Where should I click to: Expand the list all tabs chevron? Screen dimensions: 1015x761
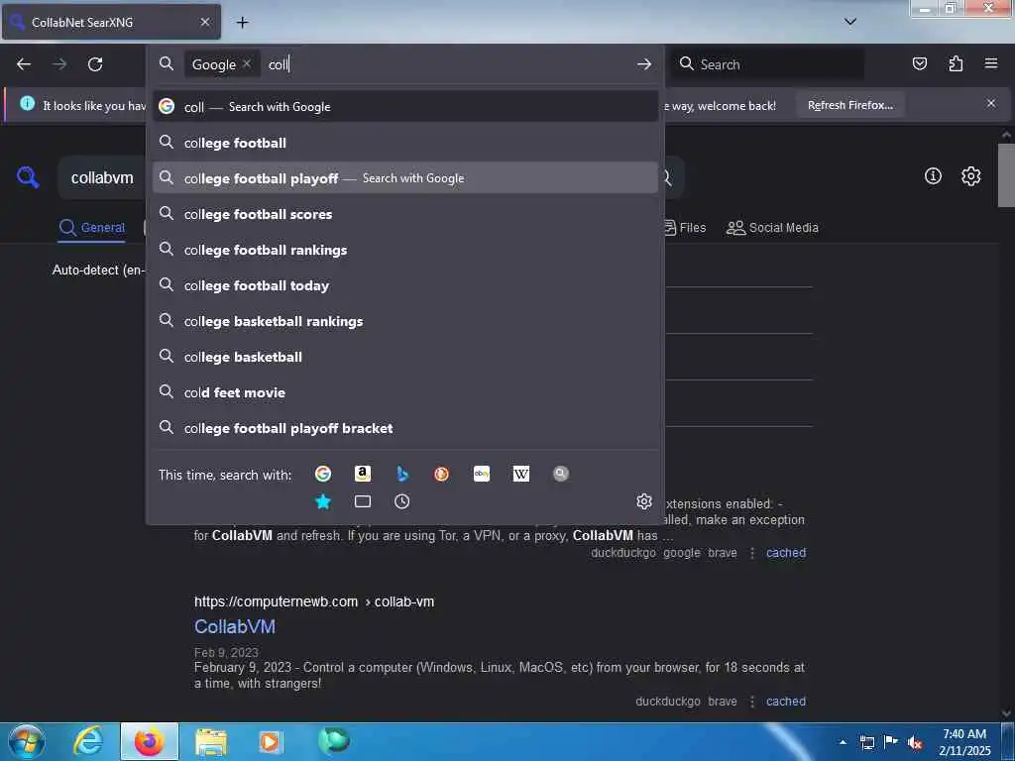850,22
